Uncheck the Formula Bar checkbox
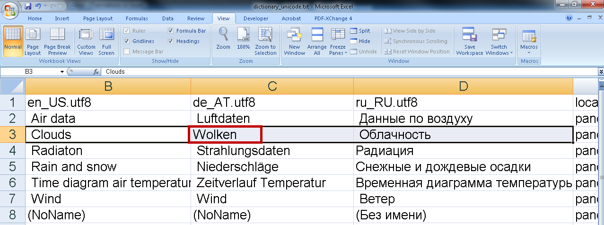This screenshot has height=225, width=604. point(171,31)
